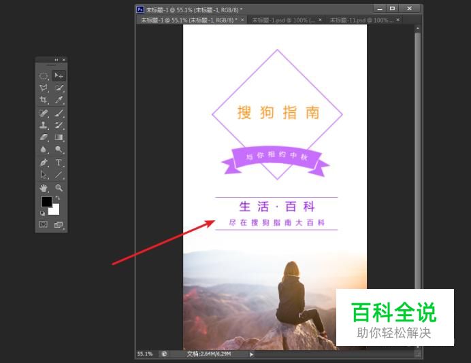Screen dimensions: 471x363
Task: Select the Pen tool
Action: (x=44, y=162)
